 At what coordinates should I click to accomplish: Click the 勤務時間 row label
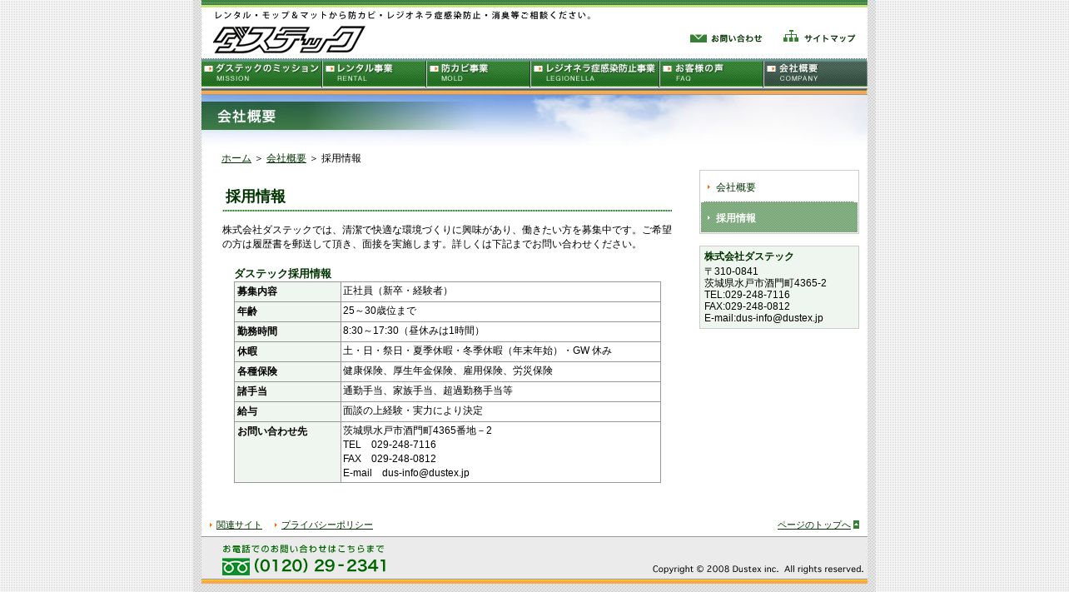[287, 331]
